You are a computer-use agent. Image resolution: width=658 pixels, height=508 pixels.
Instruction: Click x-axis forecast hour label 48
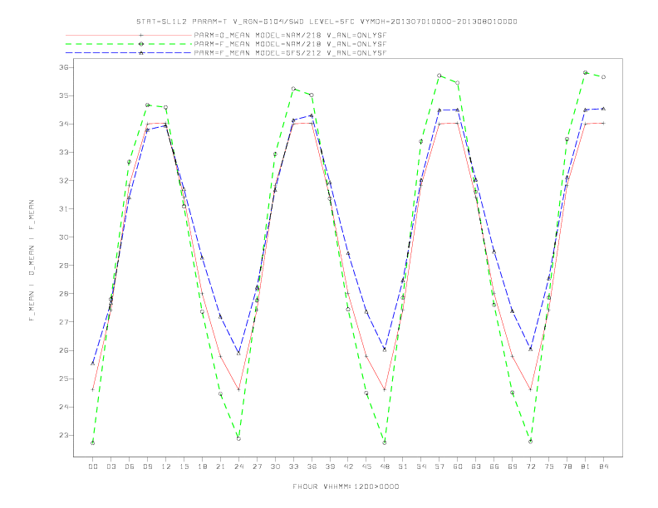click(385, 466)
